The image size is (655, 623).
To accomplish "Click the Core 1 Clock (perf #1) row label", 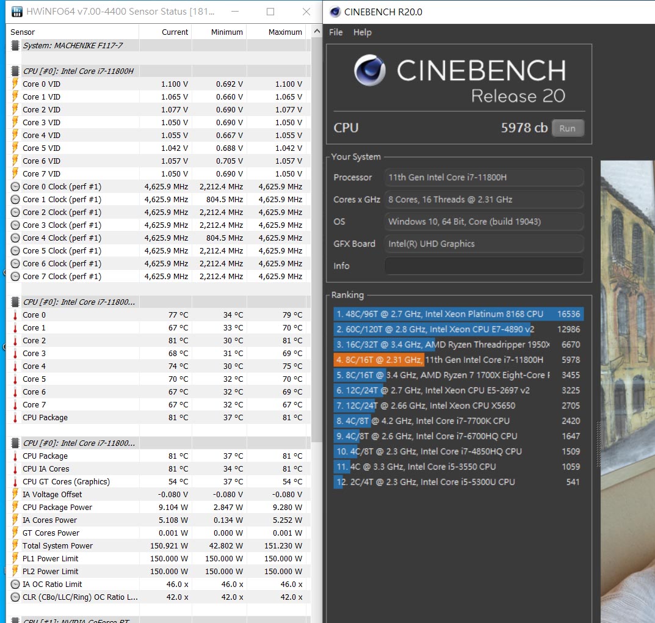I will pyautogui.click(x=62, y=200).
